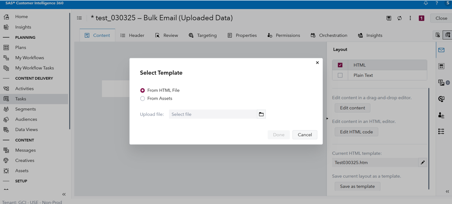The height and width of the screenshot is (204, 452).
Task: Click the save icon in the task header
Action: click(x=389, y=18)
